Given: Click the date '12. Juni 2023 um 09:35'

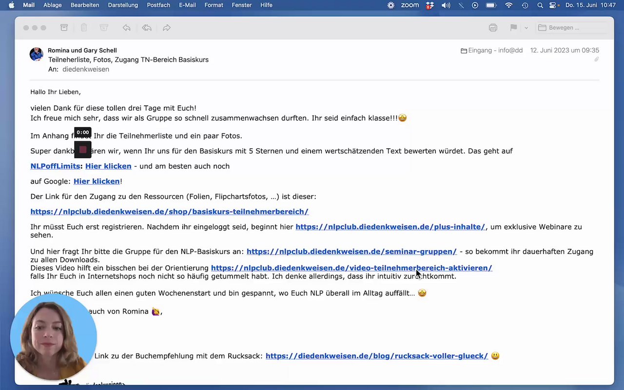Looking at the screenshot, I should point(565,50).
